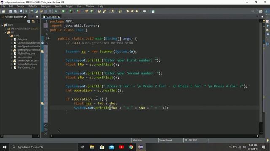
Task: Click the New file toolbar icon
Action: tap(3, 11)
